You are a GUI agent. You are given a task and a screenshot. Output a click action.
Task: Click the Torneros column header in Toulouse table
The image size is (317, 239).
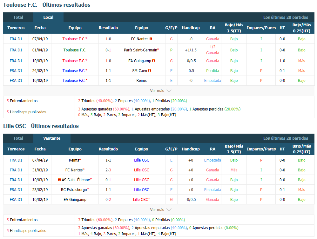(x=16, y=28)
